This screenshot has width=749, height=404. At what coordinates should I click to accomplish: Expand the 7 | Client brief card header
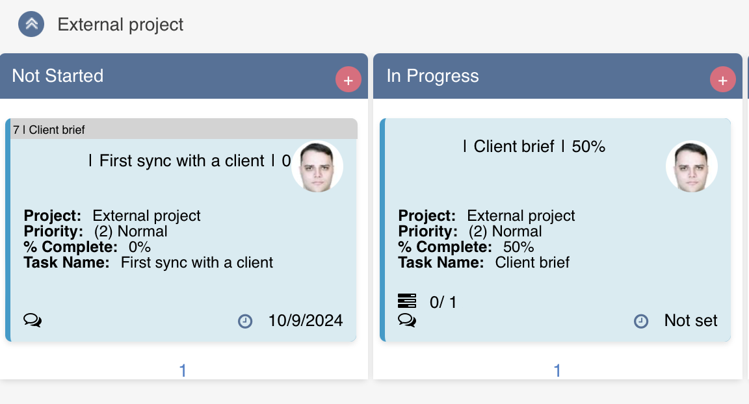pyautogui.click(x=49, y=129)
